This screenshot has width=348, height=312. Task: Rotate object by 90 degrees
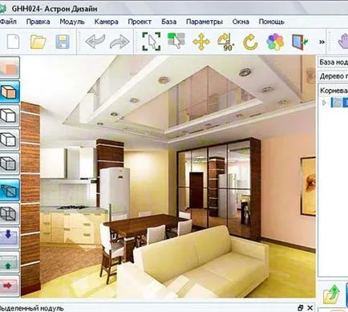(226, 42)
